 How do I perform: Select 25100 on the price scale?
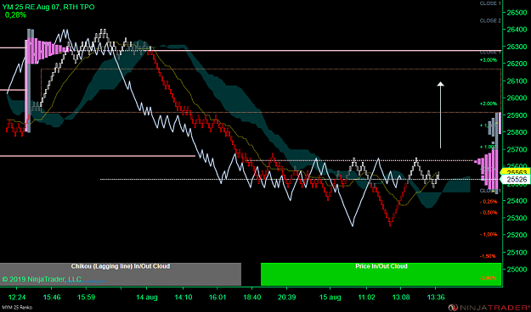click(517, 252)
